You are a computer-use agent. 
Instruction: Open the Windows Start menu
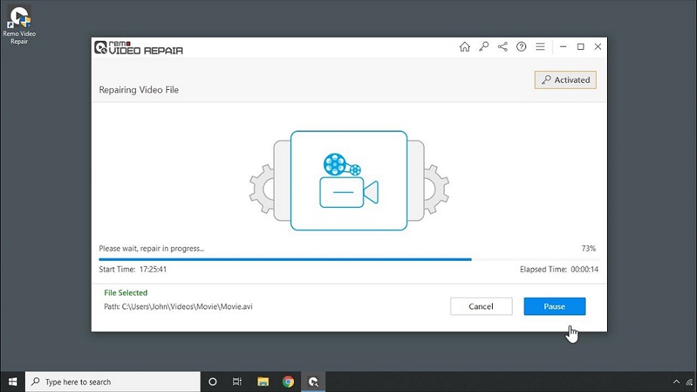pos(12,381)
